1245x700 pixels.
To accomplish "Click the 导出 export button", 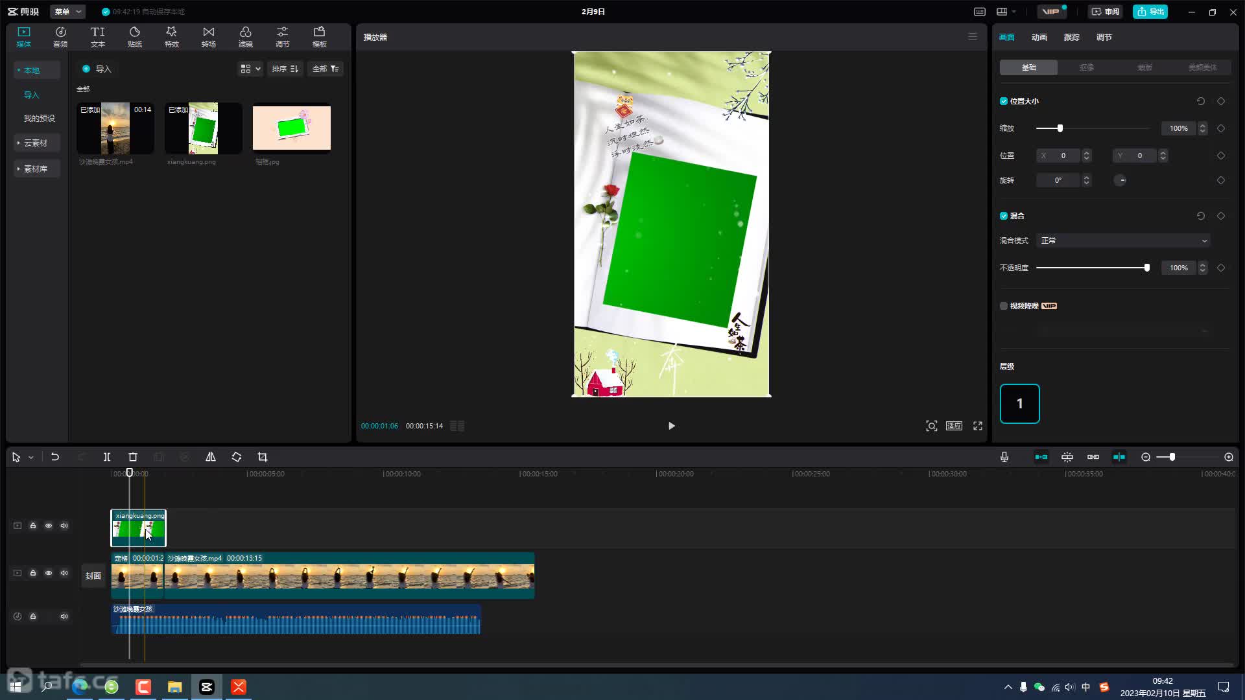I will pos(1150,12).
